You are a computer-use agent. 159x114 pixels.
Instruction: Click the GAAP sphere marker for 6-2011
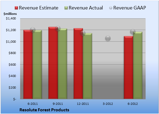coord(33,30)
